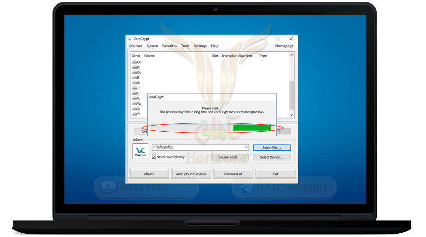Click the green progress bar
This screenshot has width=426, height=237.
[252, 128]
